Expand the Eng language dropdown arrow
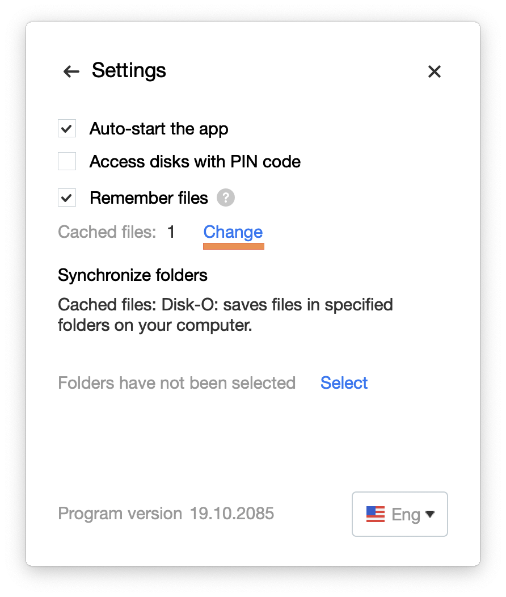Viewport: 506px width, 597px height. (430, 514)
